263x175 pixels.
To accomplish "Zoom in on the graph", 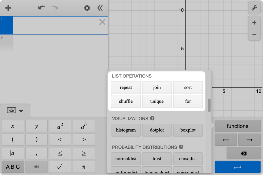I will pos(254,22).
